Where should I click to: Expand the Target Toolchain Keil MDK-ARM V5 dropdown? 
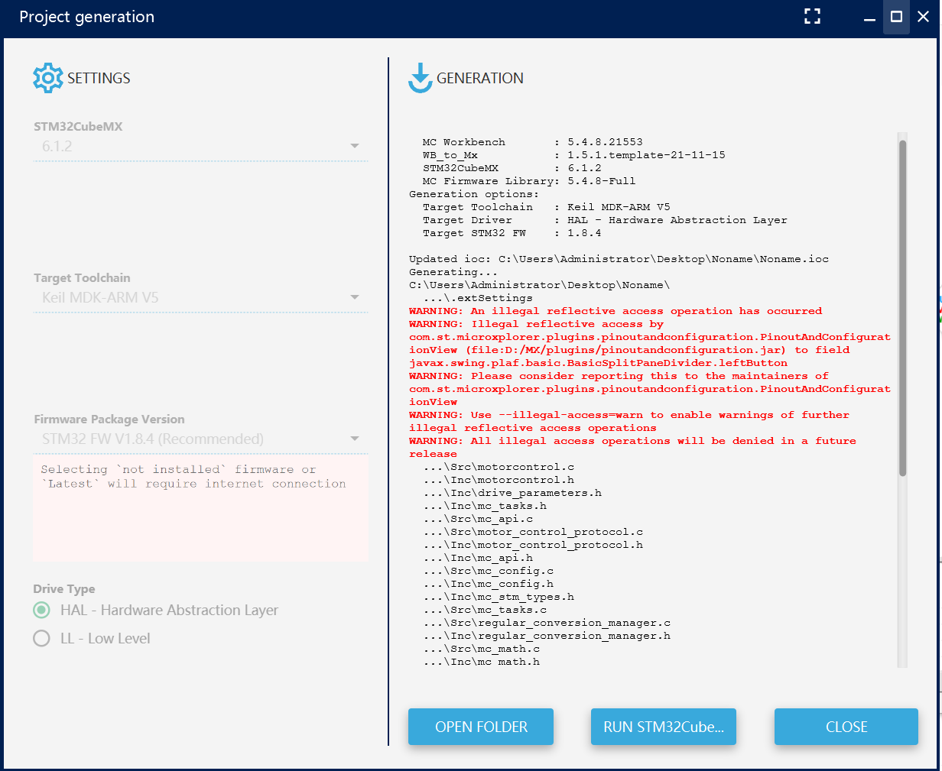tap(200, 297)
